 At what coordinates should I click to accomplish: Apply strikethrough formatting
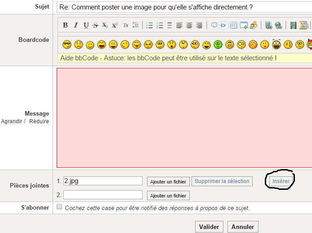coord(95,25)
